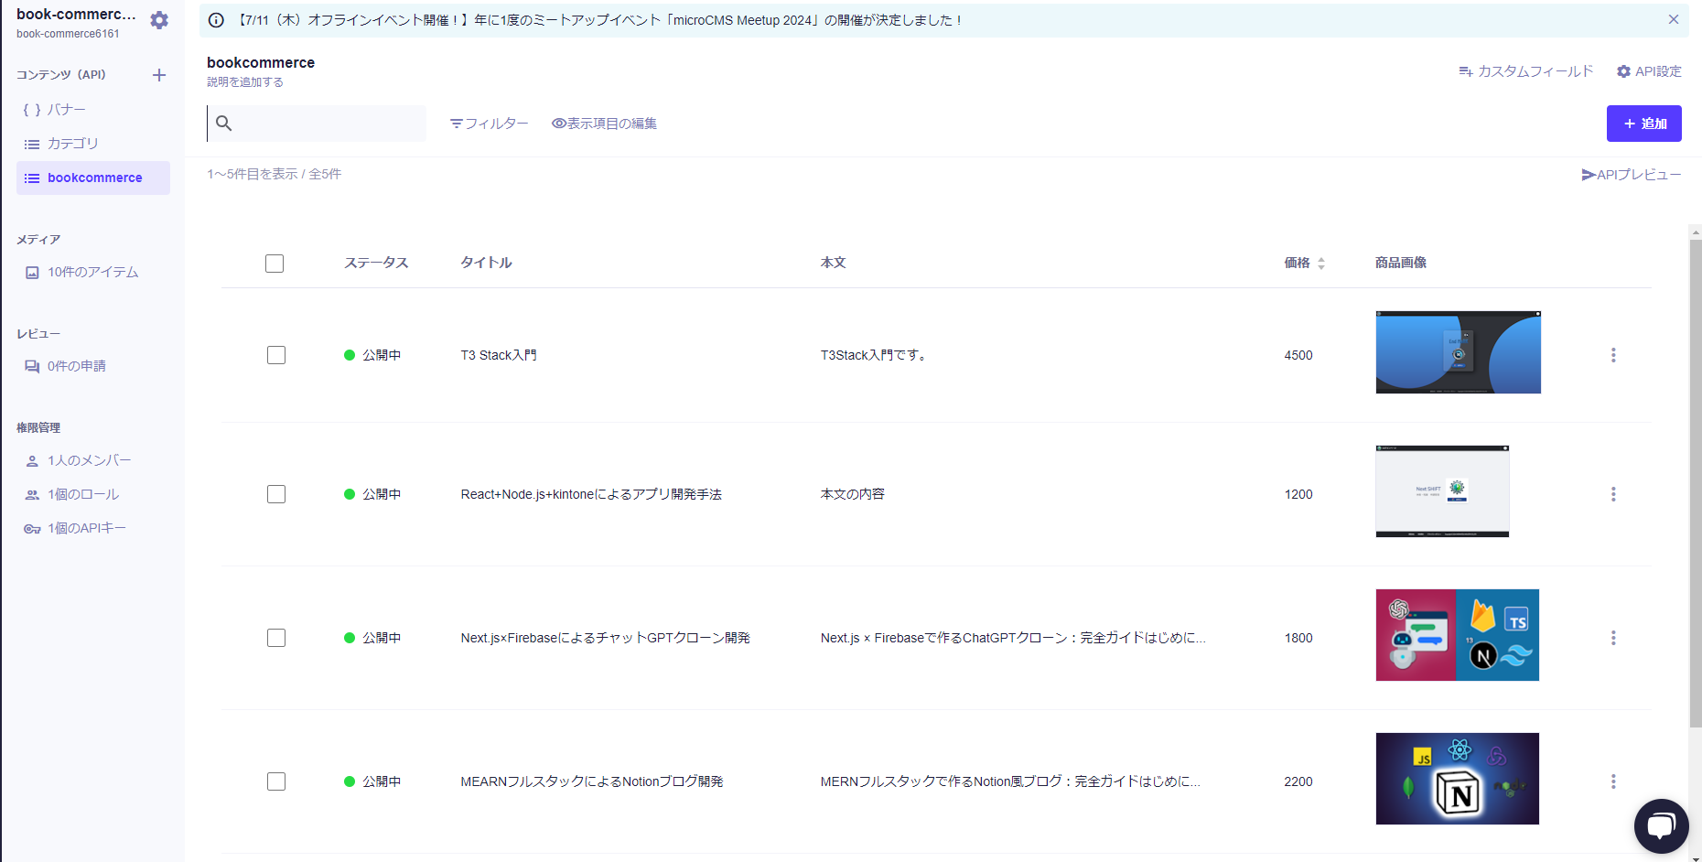1702x862 pixels.
Task: Open the row actions menu for T3 Stack入門
Action: 1613,355
